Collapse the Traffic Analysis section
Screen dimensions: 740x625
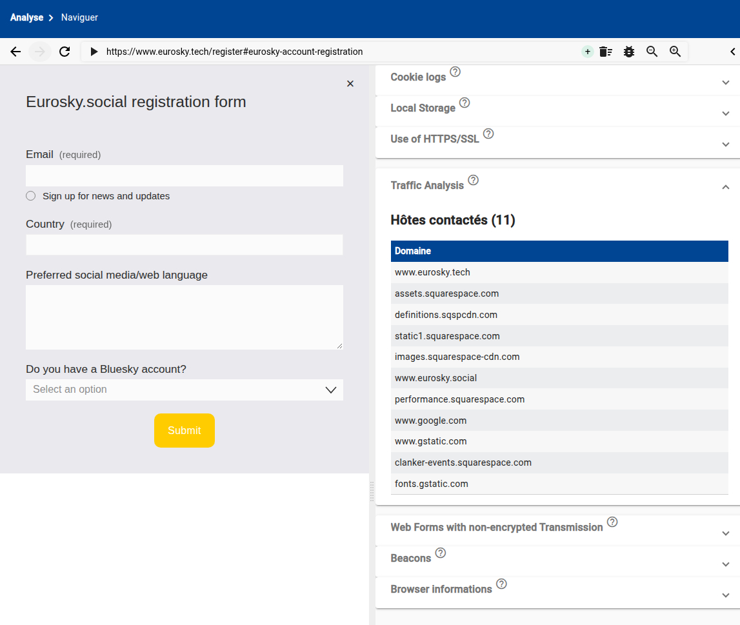pos(726,186)
